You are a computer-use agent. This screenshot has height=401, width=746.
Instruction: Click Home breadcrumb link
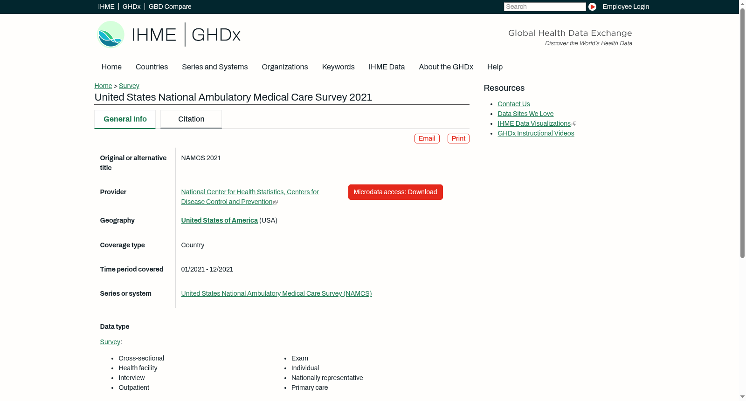point(103,86)
